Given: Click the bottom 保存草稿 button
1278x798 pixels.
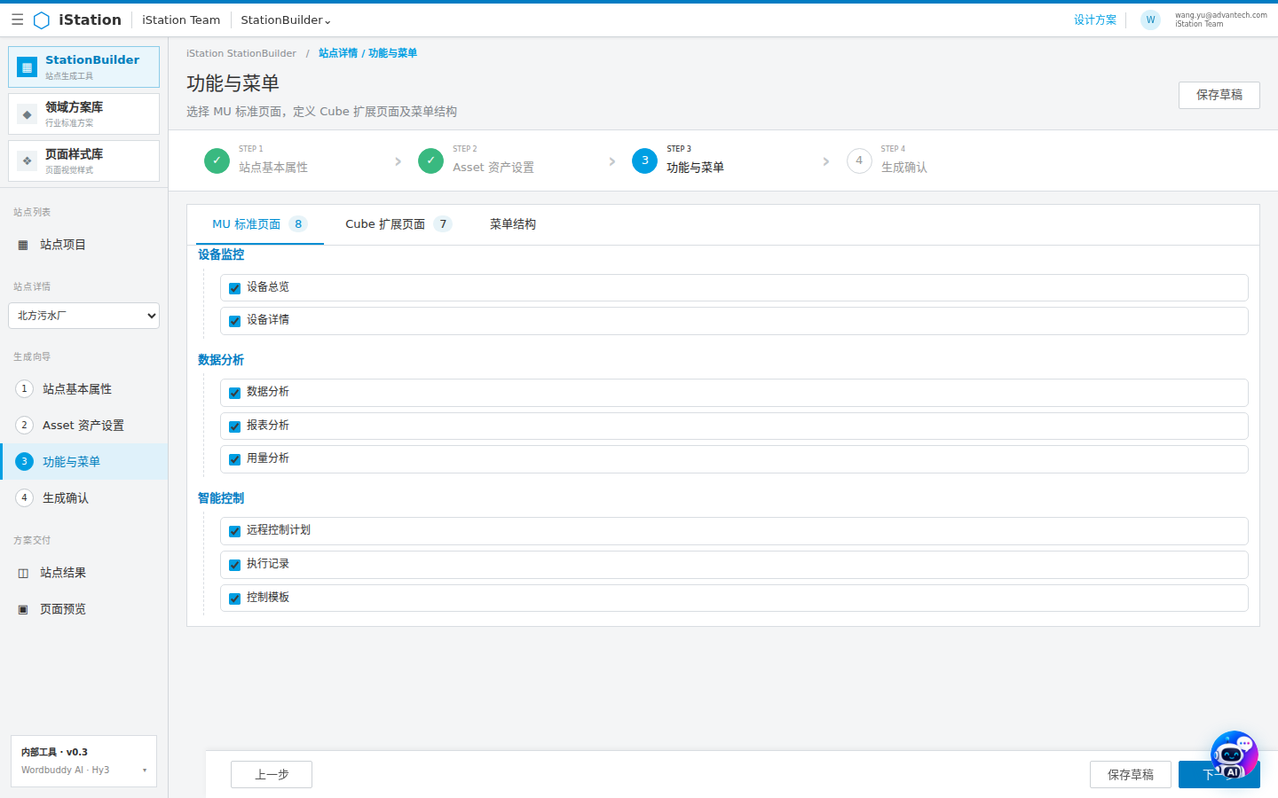Looking at the screenshot, I should pos(1131,774).
